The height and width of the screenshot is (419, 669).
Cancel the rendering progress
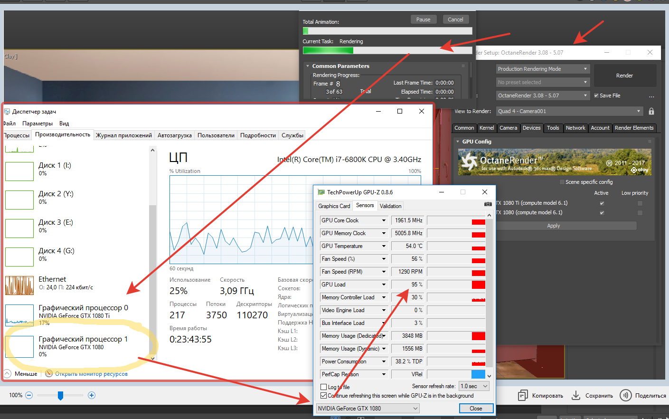tap(455, 19)
